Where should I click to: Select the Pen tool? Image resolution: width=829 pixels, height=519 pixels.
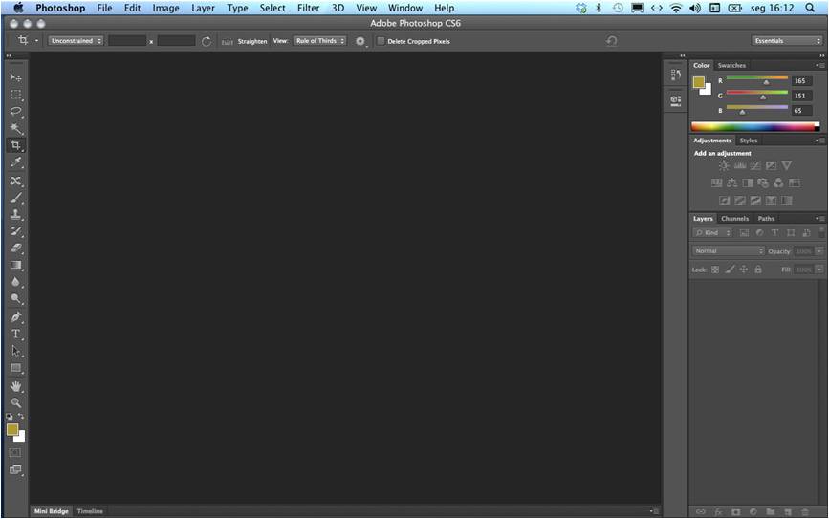point(16,317)
